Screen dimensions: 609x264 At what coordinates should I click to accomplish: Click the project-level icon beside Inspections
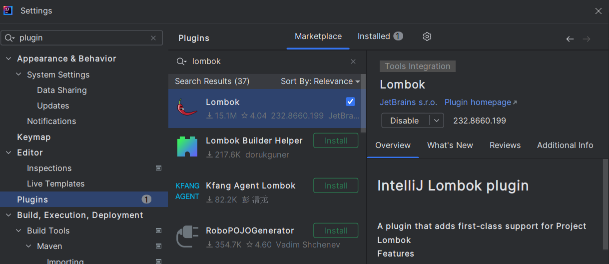point(158,168)
